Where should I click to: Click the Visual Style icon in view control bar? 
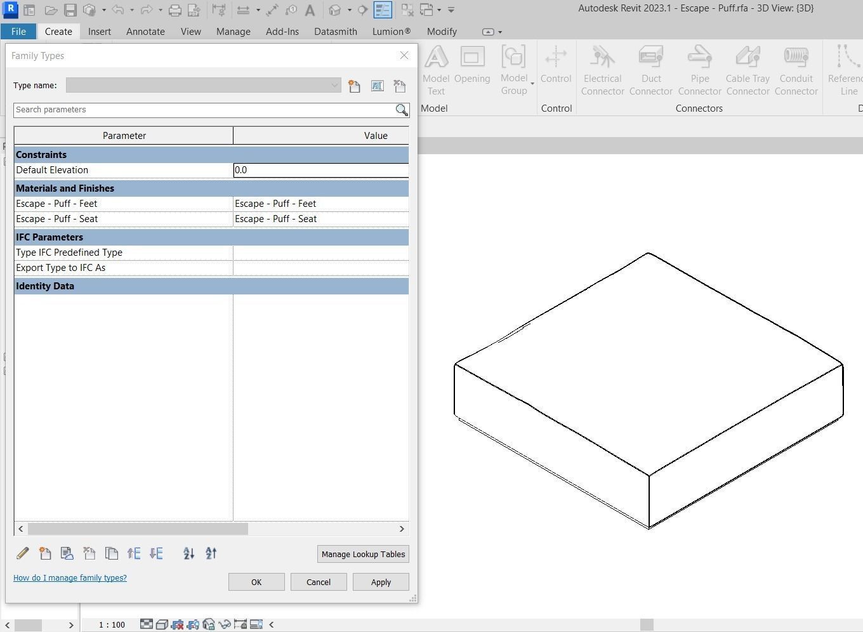(162, 624)
